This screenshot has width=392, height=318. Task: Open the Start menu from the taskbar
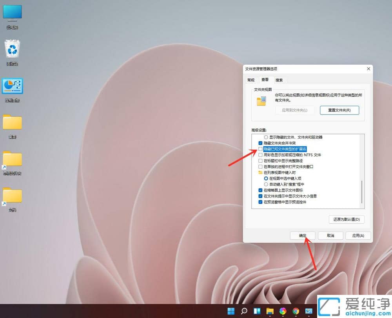[x=231, y=311]
